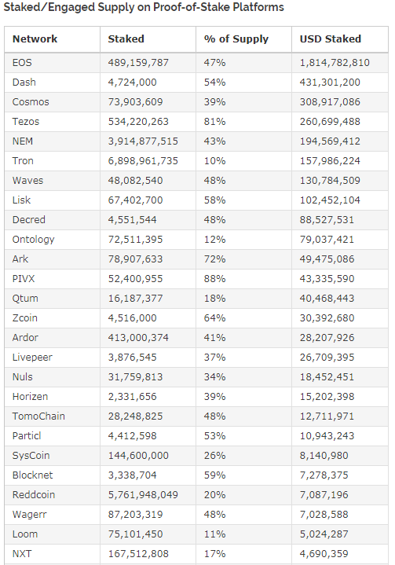395x565 pixels.
Task: Select Tron USD staked 157,986,224
Action: (x=330, y=161)
